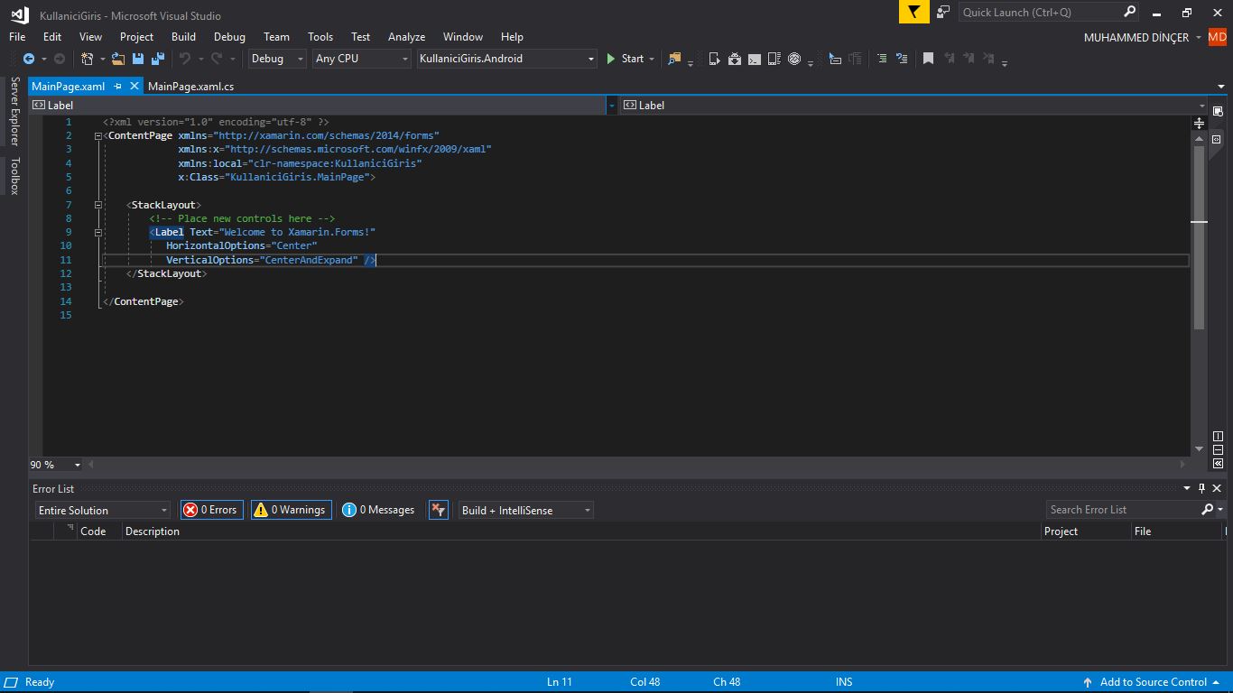This screenshot has width=1233, height=693.
Task: Toggle the 0 Warnings filter
Action: (x=291, y=510)
